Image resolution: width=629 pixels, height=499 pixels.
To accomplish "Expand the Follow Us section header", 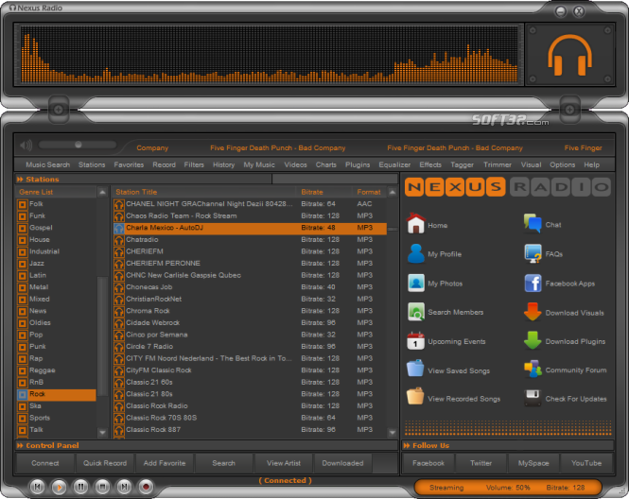I will tap(427, 445).
